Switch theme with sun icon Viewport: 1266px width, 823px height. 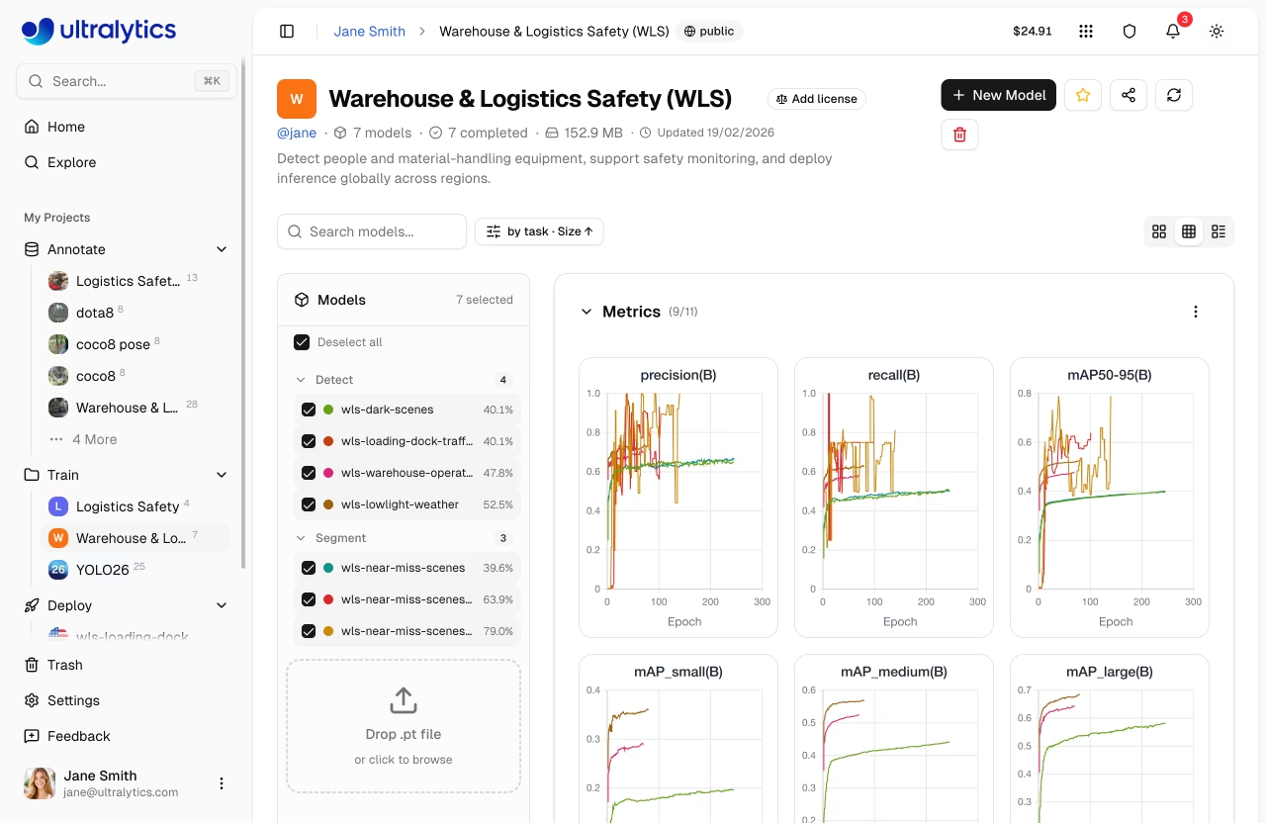coord(1217,31)
